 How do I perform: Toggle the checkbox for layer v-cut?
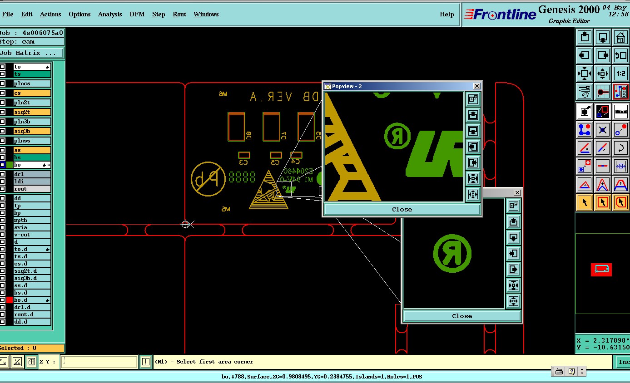coord(2,235)
